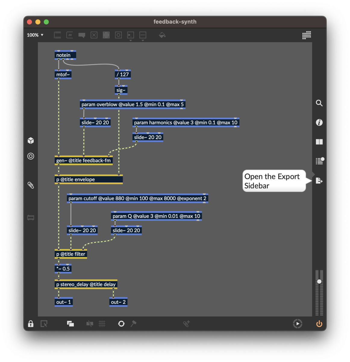Adjust the volume slider on the right

pyautogui.click(x=319, y=282)
